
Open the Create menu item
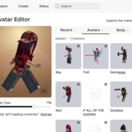pos(23,6)
